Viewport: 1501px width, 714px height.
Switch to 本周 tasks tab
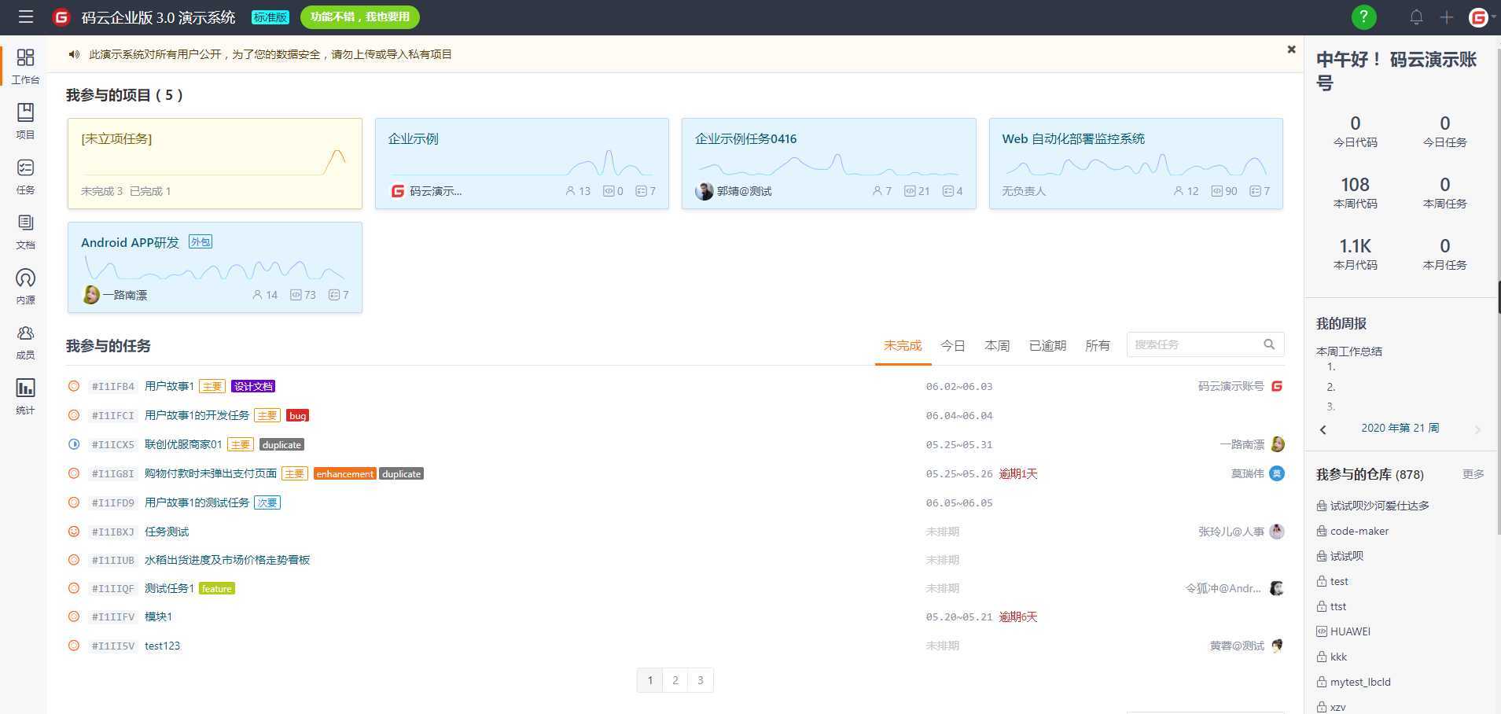[997, 346]
